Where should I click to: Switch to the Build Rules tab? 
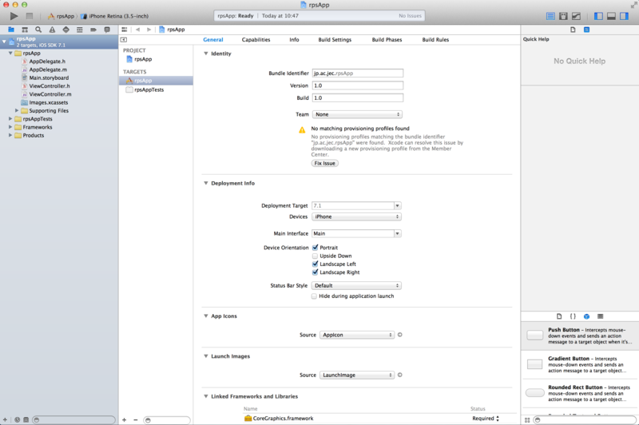(435, 39)
